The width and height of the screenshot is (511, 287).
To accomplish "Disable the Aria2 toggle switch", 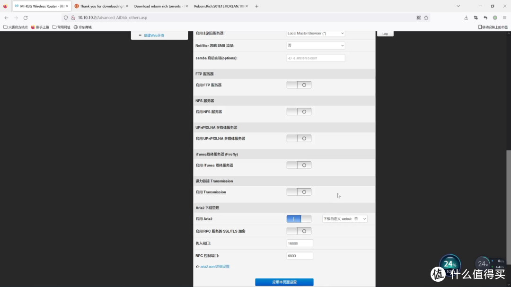I will [299, 219].
